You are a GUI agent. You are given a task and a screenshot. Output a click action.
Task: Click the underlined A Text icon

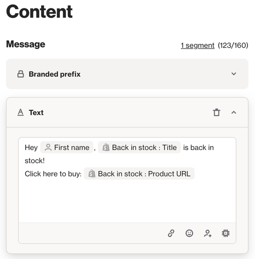click(21, 113)
